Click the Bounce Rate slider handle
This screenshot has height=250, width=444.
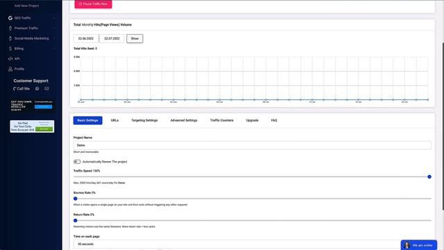click(76, 199)
